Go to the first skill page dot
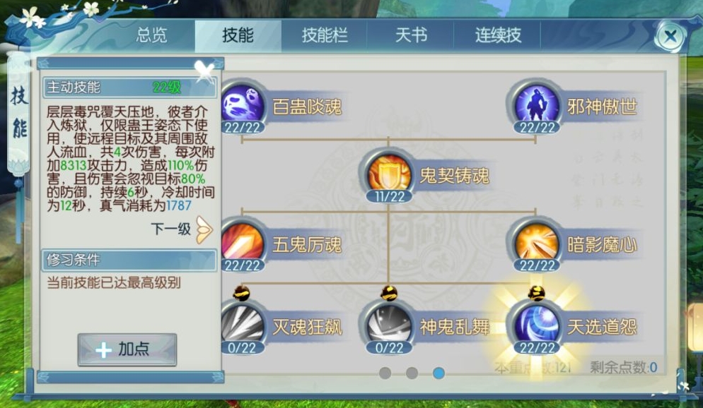Viewport: 703px width, 408px height. [385, 373]
